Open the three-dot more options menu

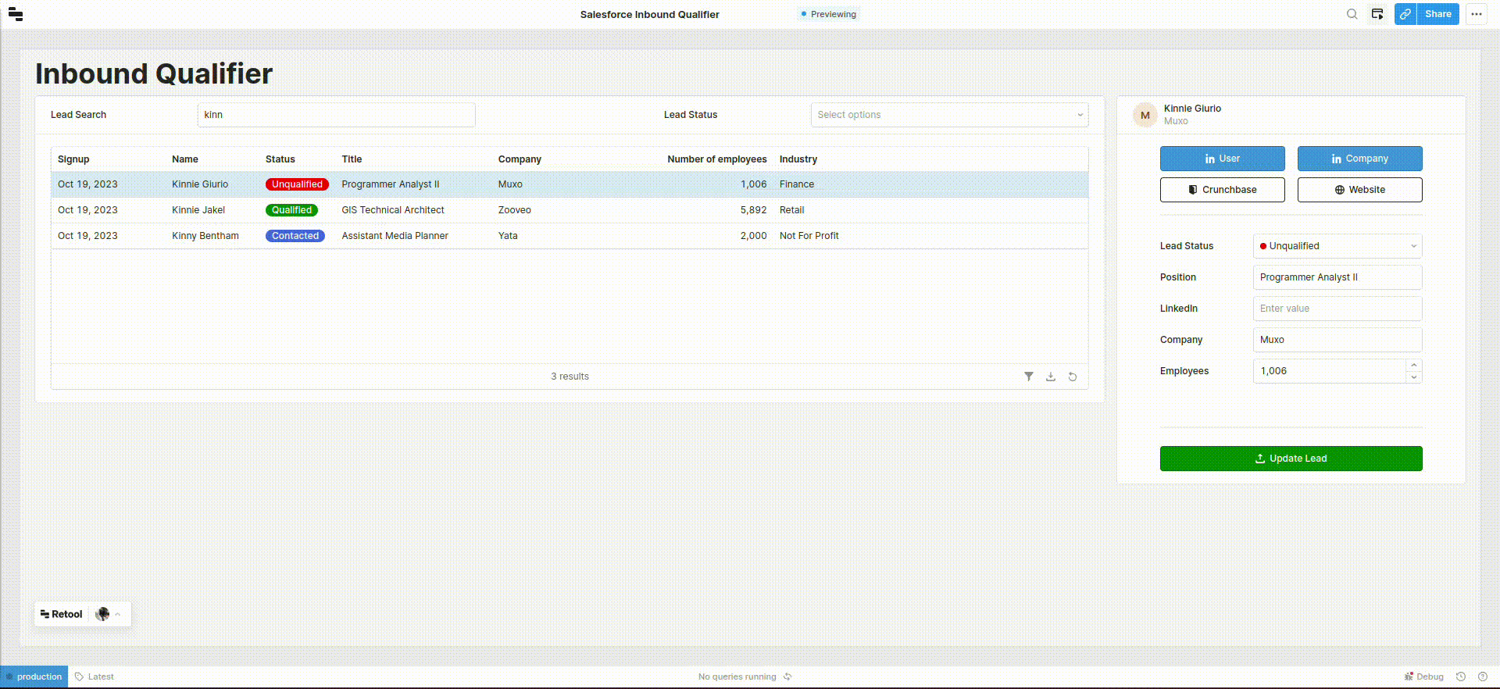pyautogui.click(x=1477, y=14)
